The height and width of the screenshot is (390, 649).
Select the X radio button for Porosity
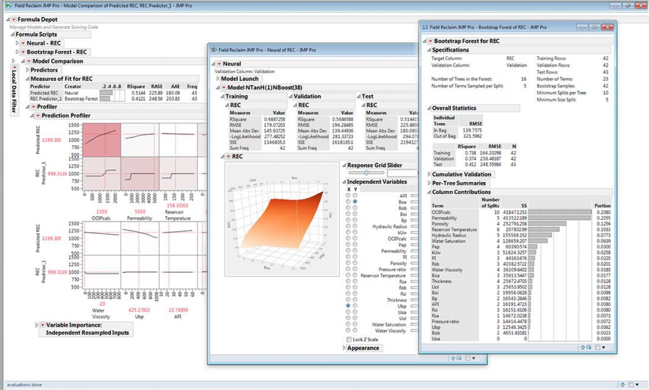pos(349,263)
